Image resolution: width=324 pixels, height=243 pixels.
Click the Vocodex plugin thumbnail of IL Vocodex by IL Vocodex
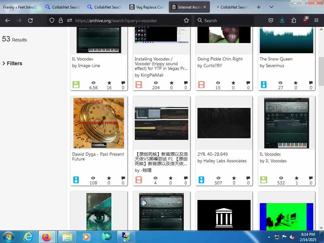287,123
